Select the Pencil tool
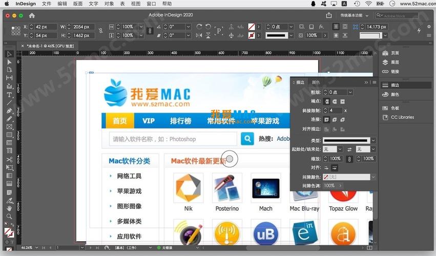436x256 pixels. [x=9, y=119]
